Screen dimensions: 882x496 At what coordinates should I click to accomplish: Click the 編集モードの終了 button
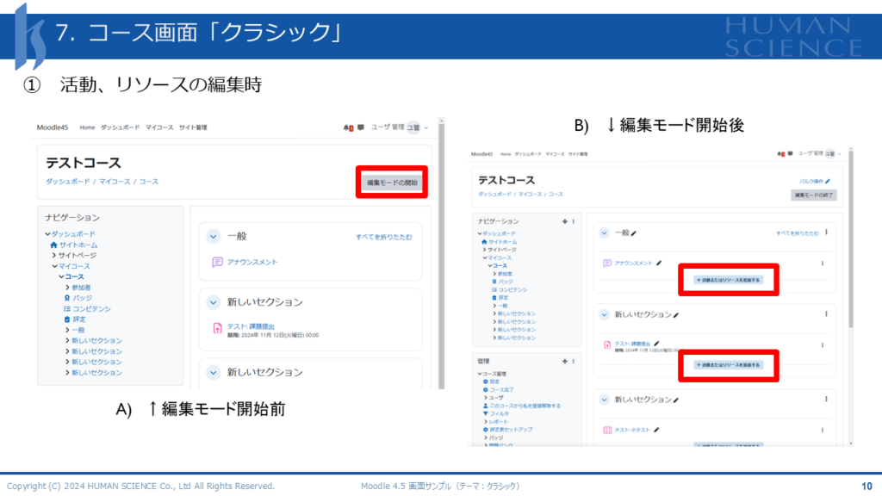click(813, 195)
